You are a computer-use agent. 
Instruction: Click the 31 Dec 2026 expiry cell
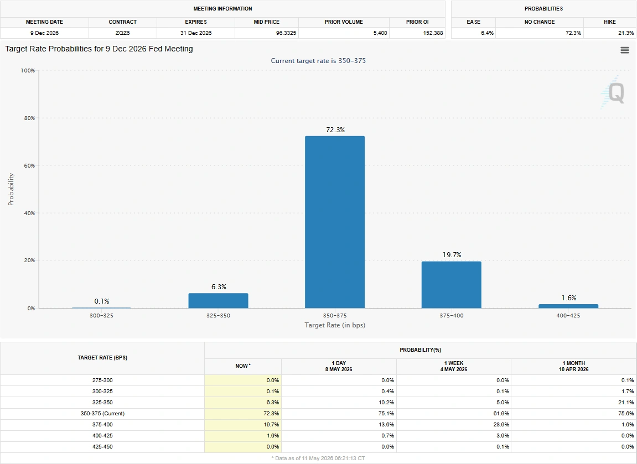tap(196, 33)
